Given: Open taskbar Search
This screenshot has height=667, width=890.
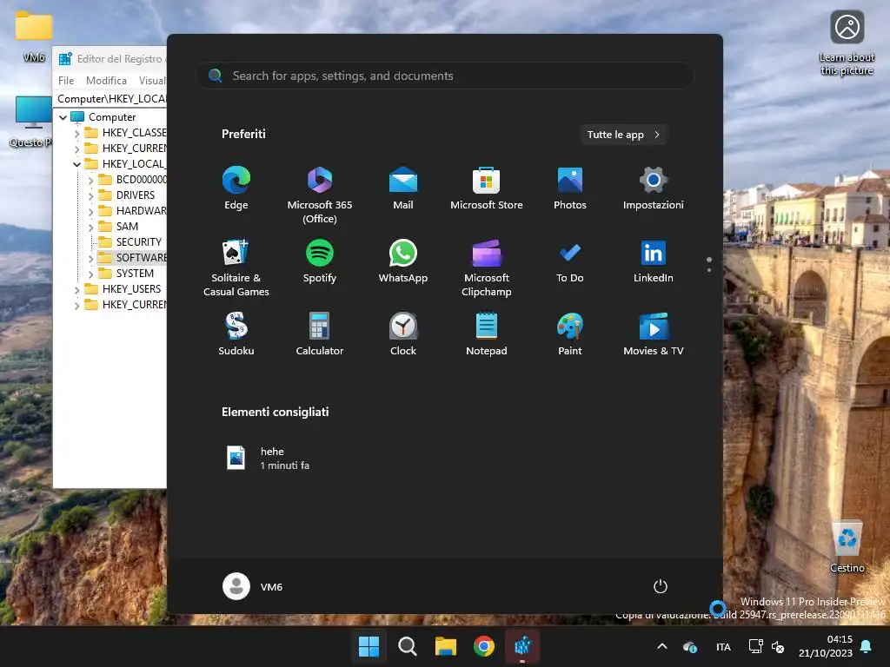Looking at the screenshot, I should coord(408,646).
